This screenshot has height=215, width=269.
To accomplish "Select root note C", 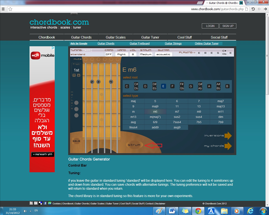I will 127,86.
